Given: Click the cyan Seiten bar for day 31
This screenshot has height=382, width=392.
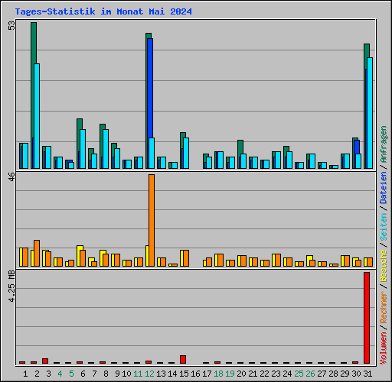Looking at the screenshot, I should (x=370, y=113).
